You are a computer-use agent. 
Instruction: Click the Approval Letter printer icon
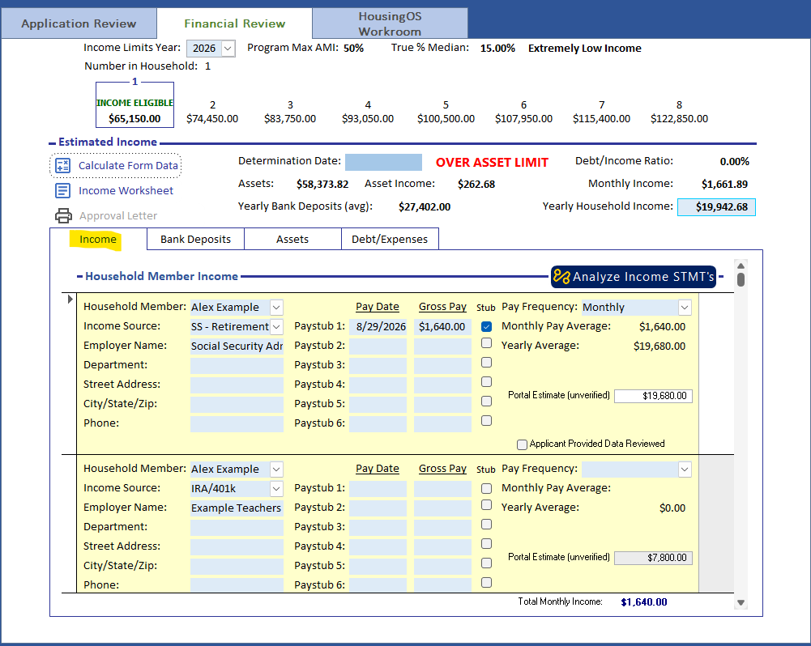63,215
